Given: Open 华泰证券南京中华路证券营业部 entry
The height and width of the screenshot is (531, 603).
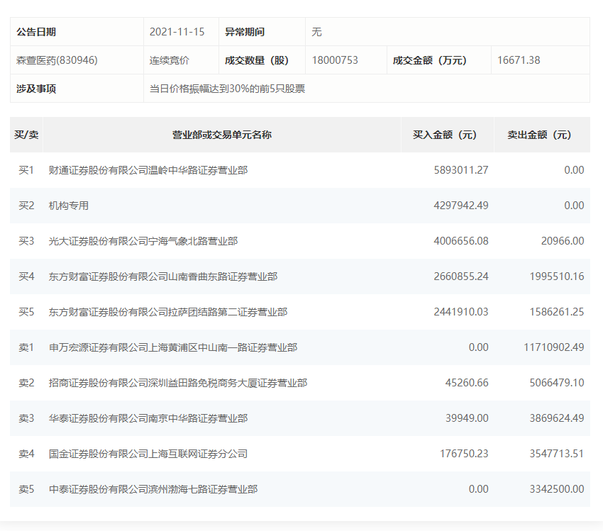Looking at the screenshot, I should [x=148, y=418].
